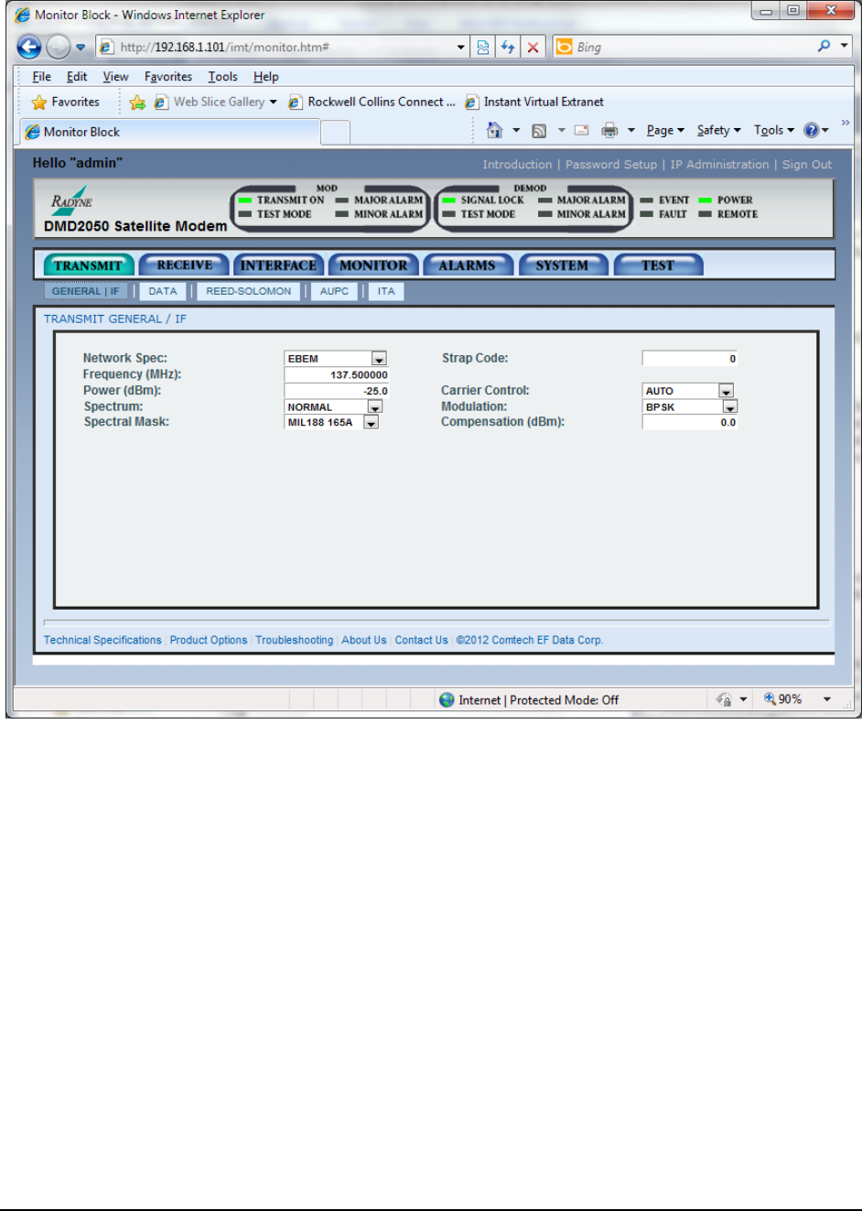Click the Print icon in command bar

[x=609, y=130]
